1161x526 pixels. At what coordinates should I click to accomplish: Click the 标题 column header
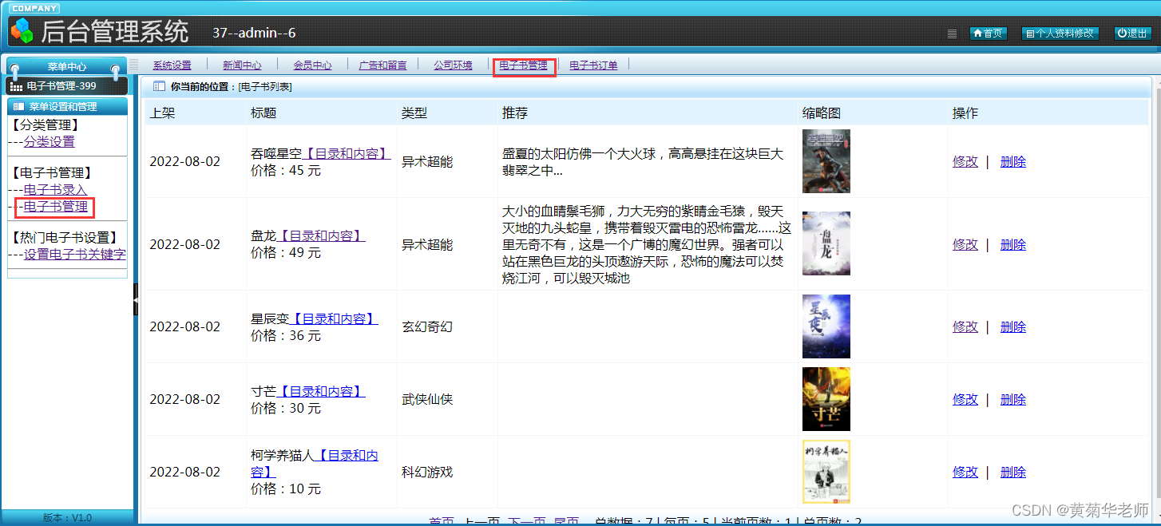264,113
